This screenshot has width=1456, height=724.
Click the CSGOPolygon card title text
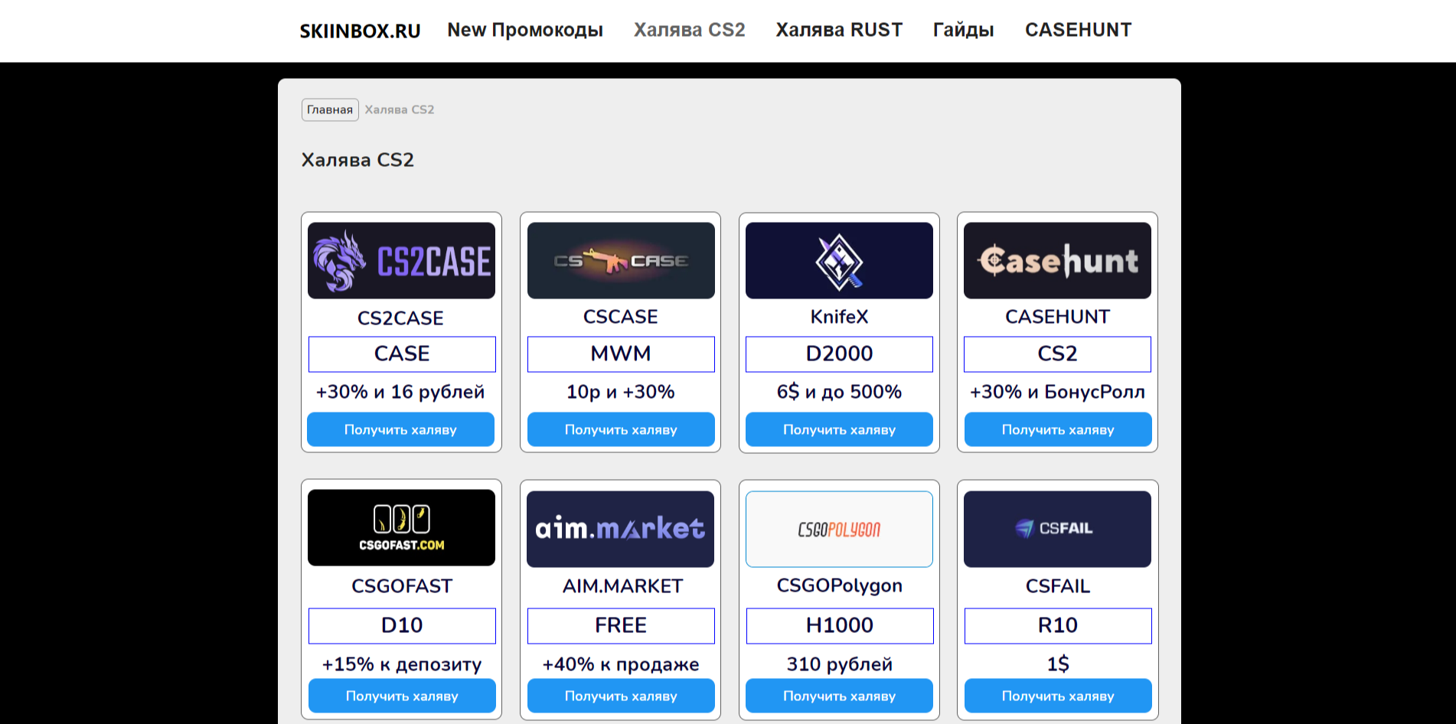(x=839, y=586)
